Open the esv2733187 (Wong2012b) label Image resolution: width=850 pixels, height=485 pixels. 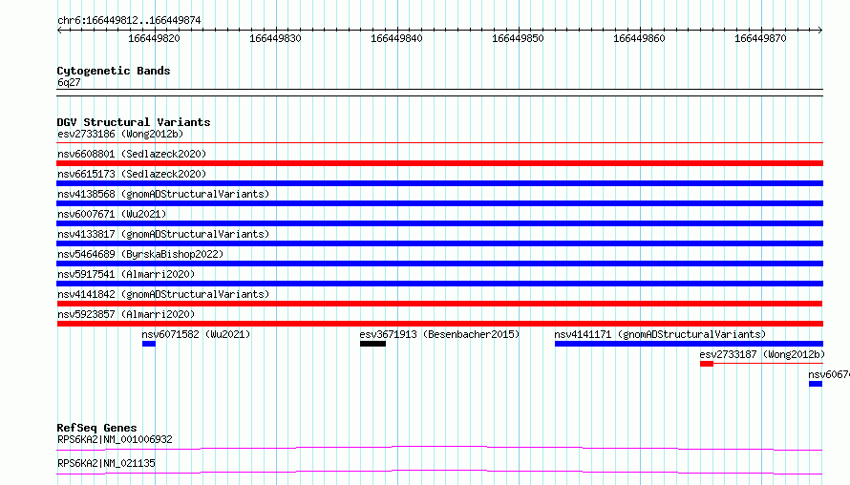(x=762, y=354)
